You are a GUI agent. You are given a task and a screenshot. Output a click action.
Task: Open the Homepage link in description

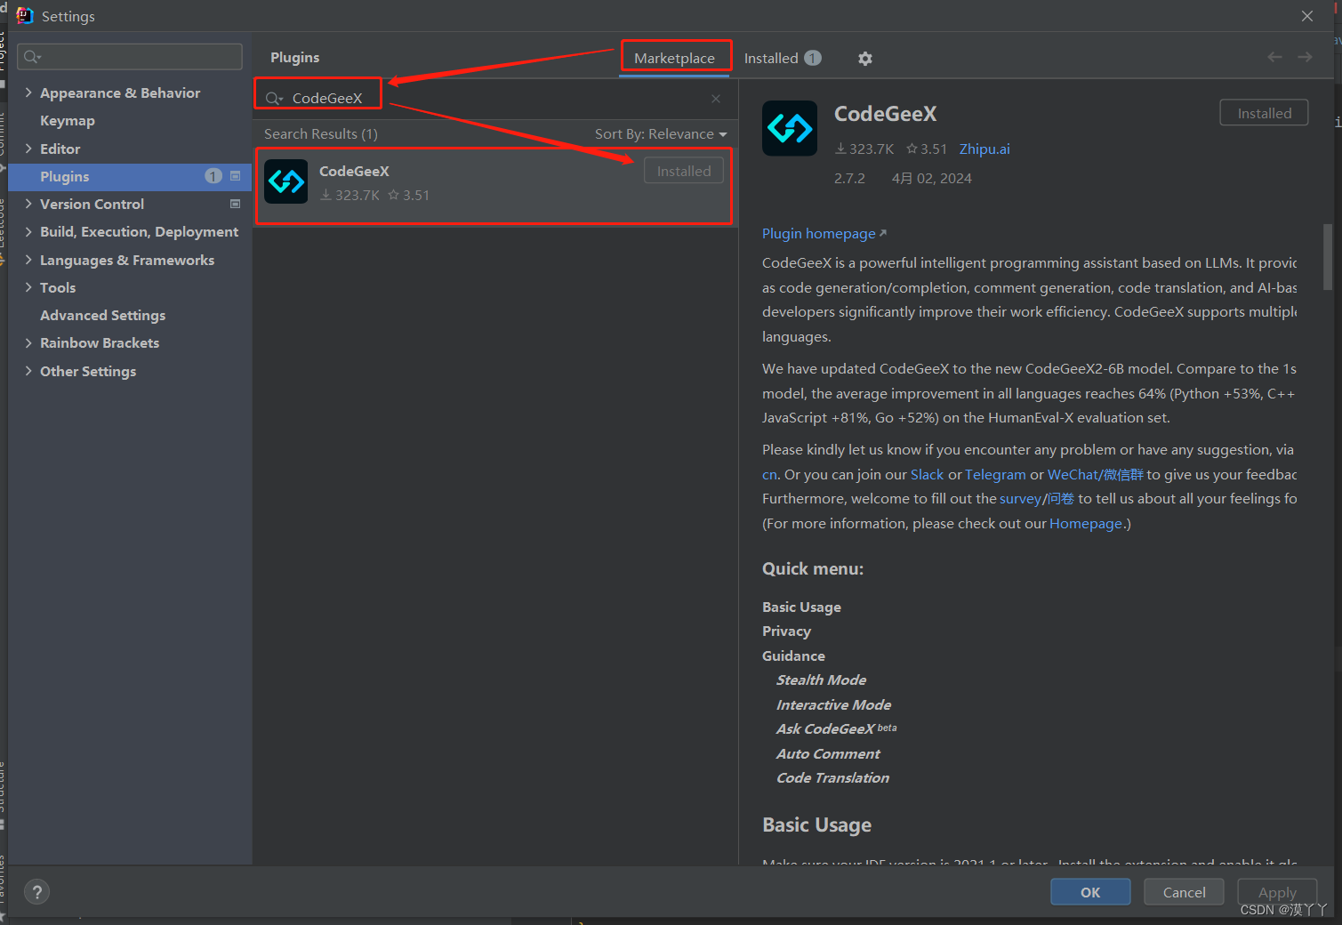(1085, 524)
